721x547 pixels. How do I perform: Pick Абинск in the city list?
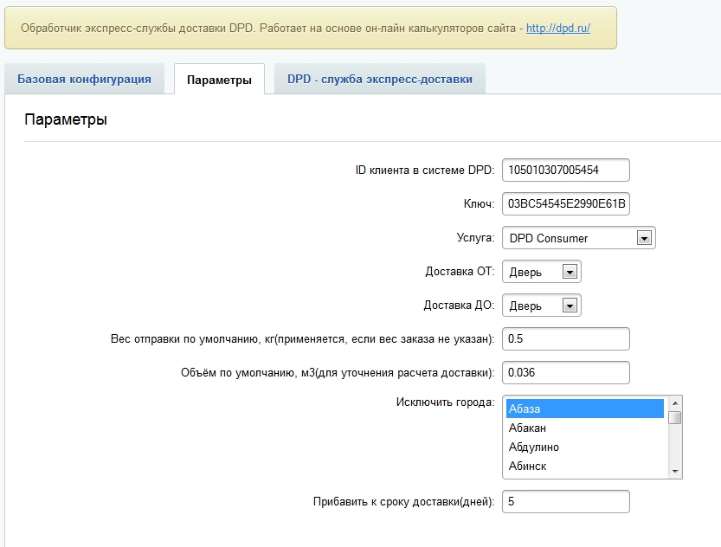click(x=584, y=466)
